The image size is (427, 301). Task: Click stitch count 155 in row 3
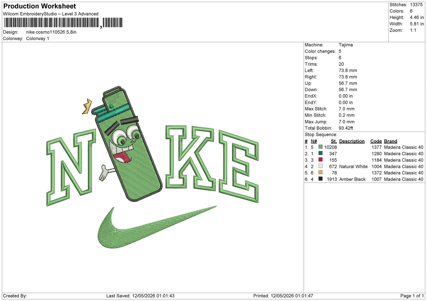tap(333, 160)
